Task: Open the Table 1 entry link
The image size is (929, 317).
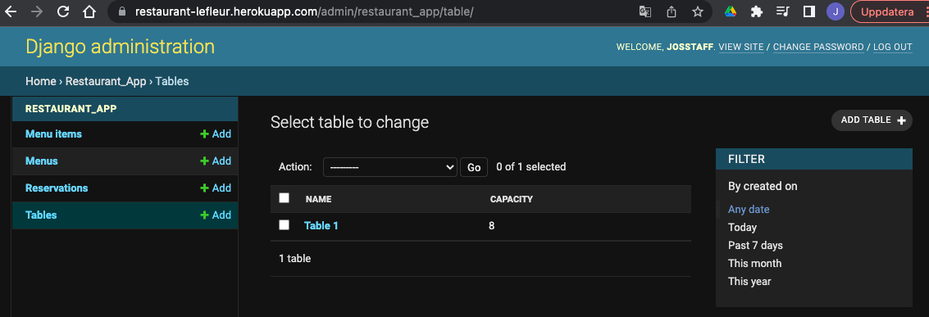Action: (321, 226)
